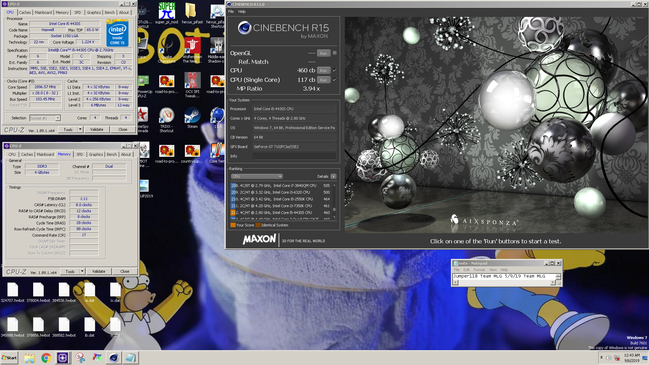649x365 pixels.
Task: Run the OpenGL benchmark
Action: 323,53
